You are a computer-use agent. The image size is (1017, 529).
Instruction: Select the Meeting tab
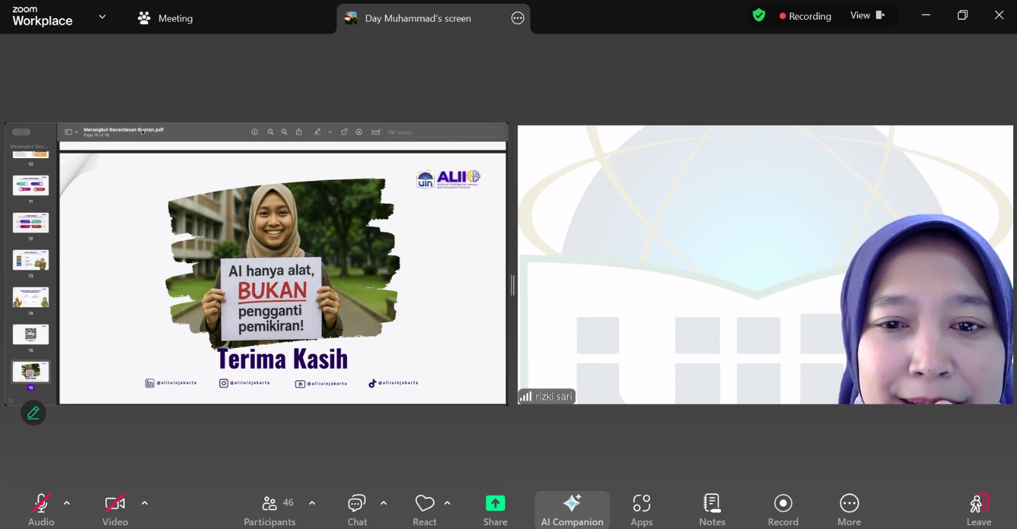[x=165, y=18]
